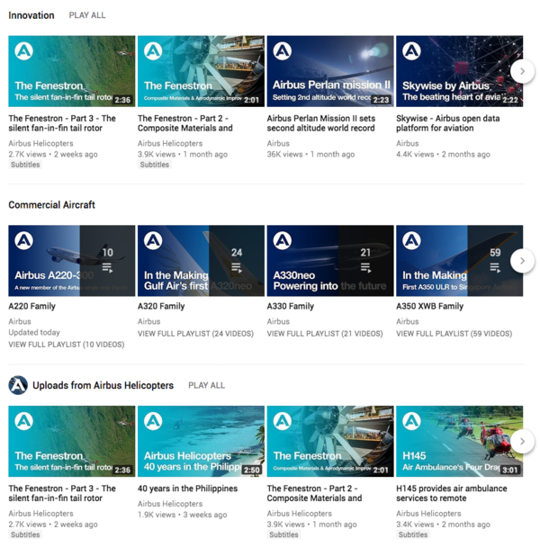Screen dimensions: 540x547
Task: Open Airbus A220-300 playlist thumbnail
Action: [72, 261]
